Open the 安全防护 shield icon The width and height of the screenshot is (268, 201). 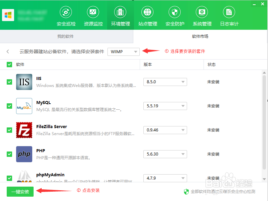tap(175, 12)
